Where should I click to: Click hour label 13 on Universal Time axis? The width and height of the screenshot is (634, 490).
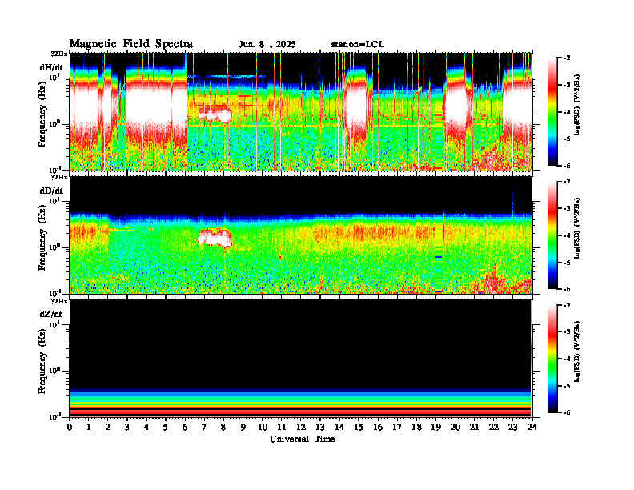click(x=320, y=428)
